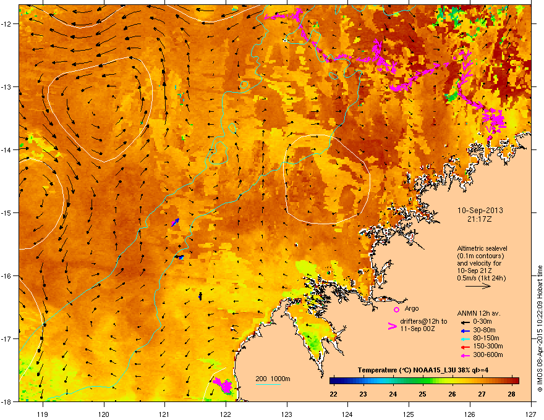Image resolution: width=544 pixels, height=420 pixels.
Task: Click the Temperature NOAA15_L3U colorbar title
Action: pos(423,370)
